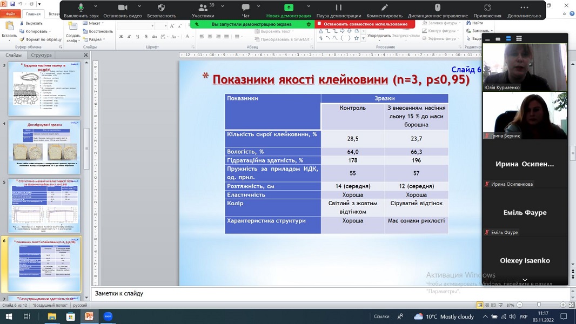Expand chat options arrow
Image resolution: width=576 pixels, height=324 pixels.
tap(258, 6)
